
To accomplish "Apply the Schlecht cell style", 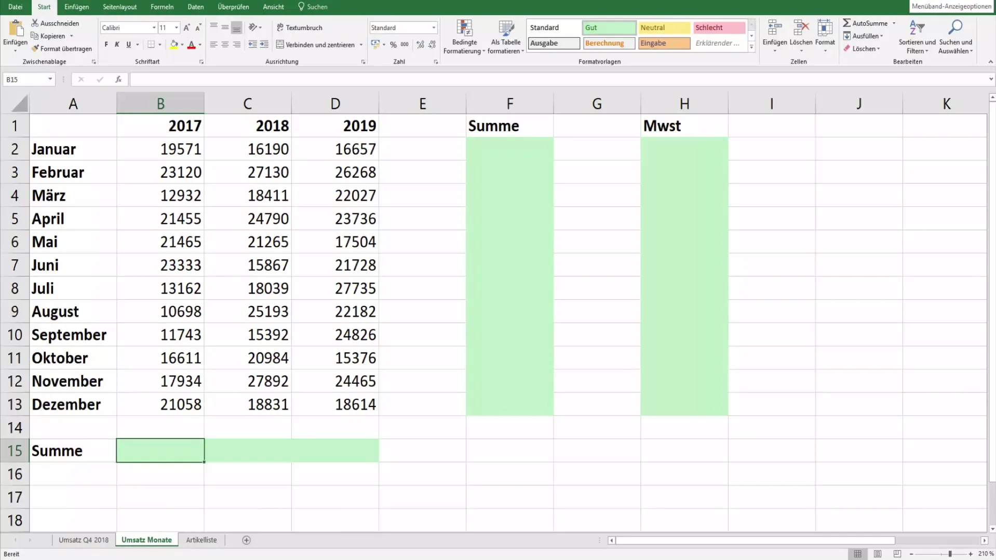I will tap(719, 27).
